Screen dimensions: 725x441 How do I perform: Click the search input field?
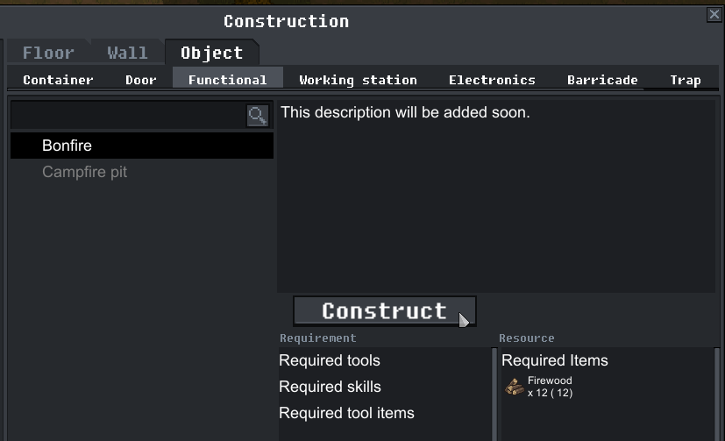click(127, 115)
